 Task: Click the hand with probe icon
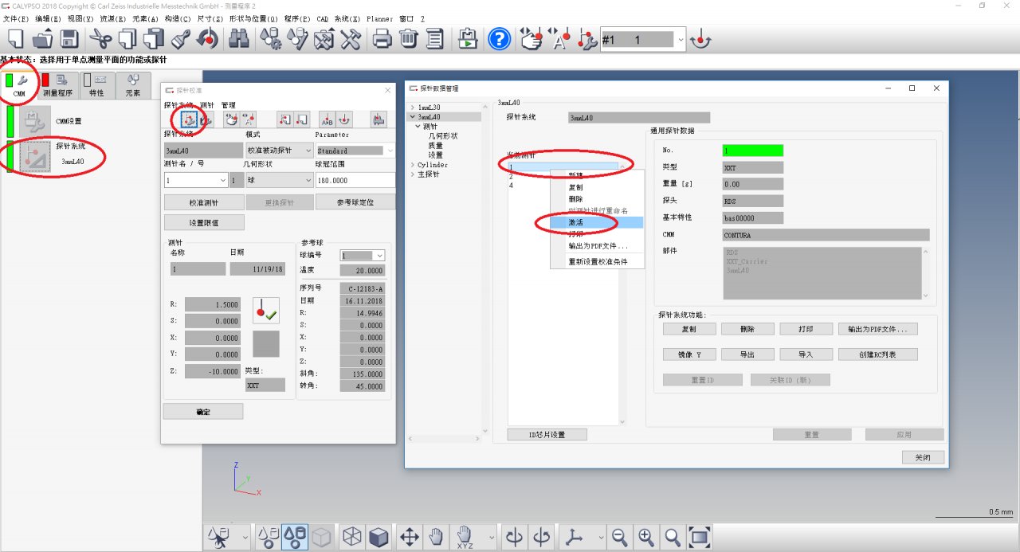click(x=532, y=38)
